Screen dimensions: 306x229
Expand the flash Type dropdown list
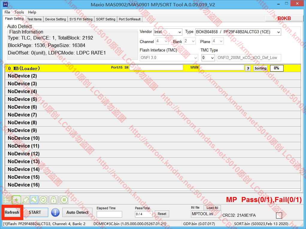click(x=238, y=32)
